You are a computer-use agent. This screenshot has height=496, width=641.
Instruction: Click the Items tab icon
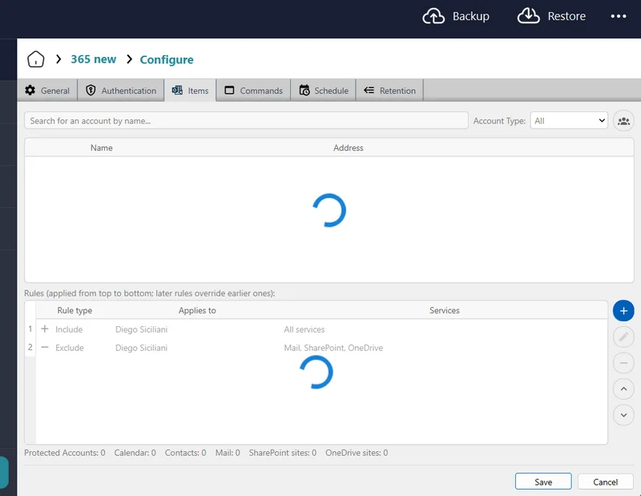(x=177, y=91)
